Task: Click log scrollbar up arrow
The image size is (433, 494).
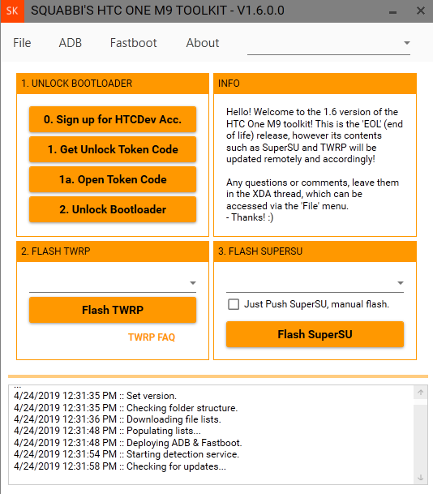Action: click(420, 393)
